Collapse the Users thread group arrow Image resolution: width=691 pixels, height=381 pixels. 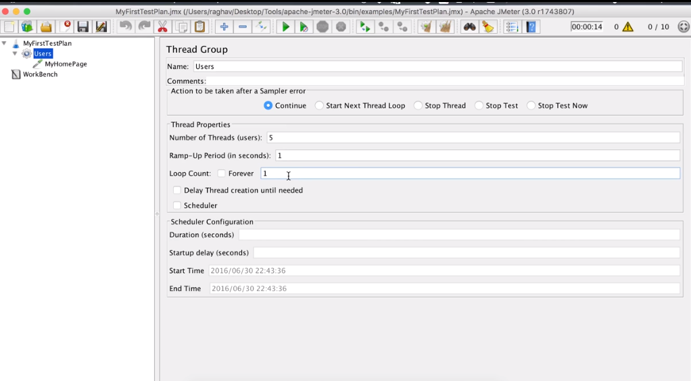(x=15, y=53)
